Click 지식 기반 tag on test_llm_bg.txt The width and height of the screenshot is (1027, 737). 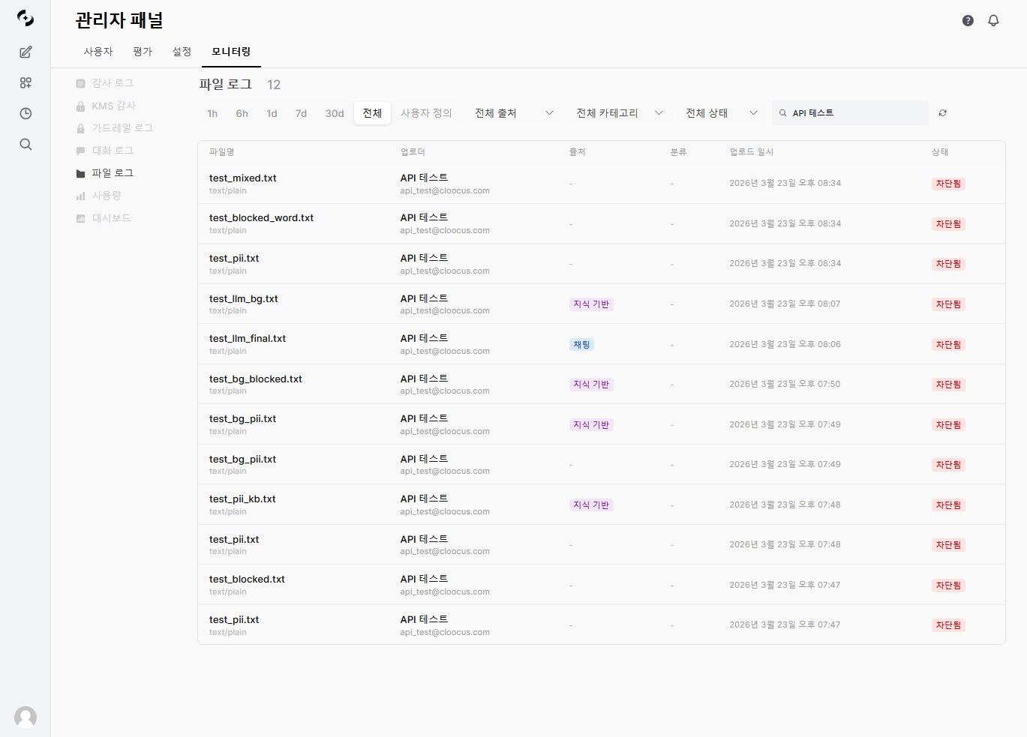[591, 304]
